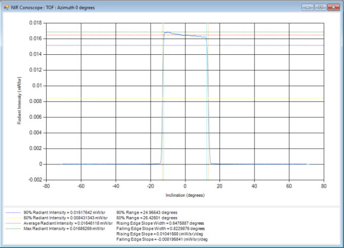
Task: Click the -60 x-axis tick label
Action: (x=81, y=186)
